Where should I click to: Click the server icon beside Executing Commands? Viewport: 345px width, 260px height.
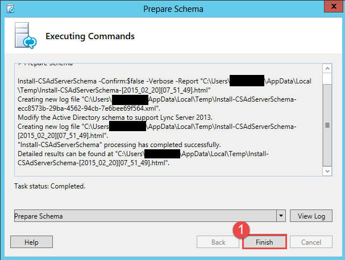click(x=24, y=36)
